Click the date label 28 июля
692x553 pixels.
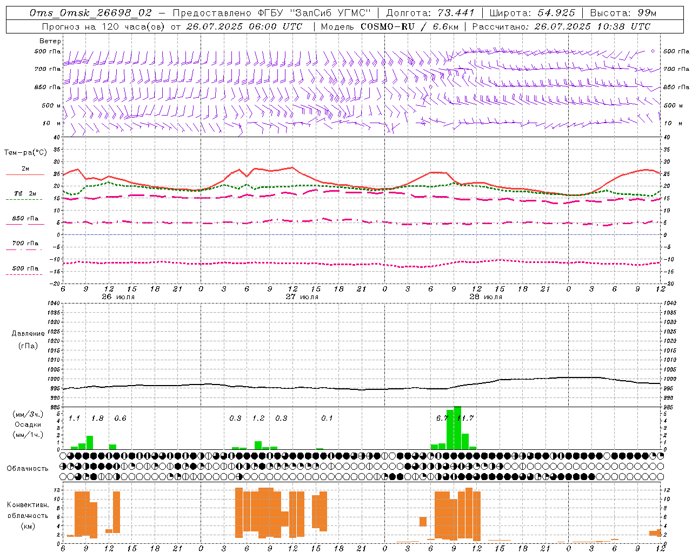486,297
